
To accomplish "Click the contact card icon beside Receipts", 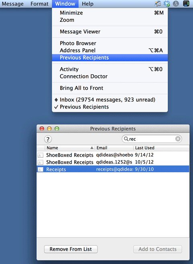I will tap(41, 169).
